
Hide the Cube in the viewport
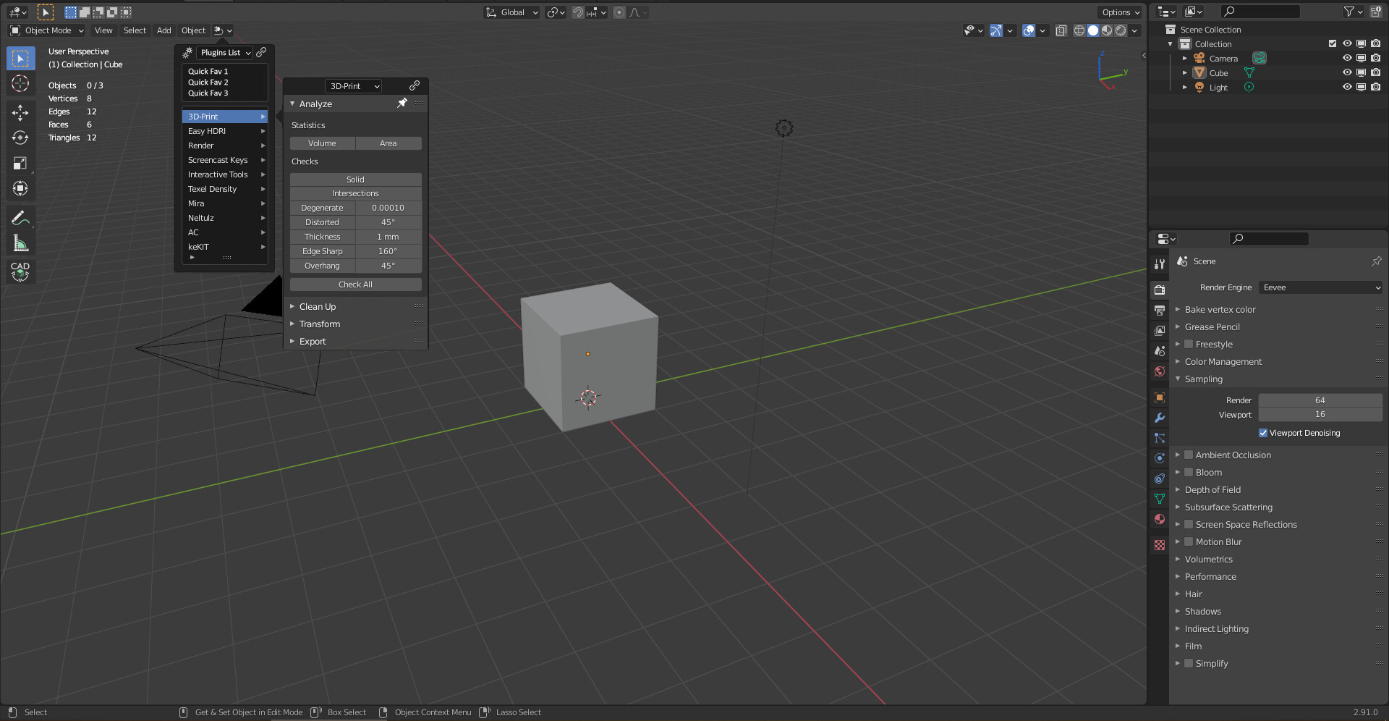(1346, 72)
